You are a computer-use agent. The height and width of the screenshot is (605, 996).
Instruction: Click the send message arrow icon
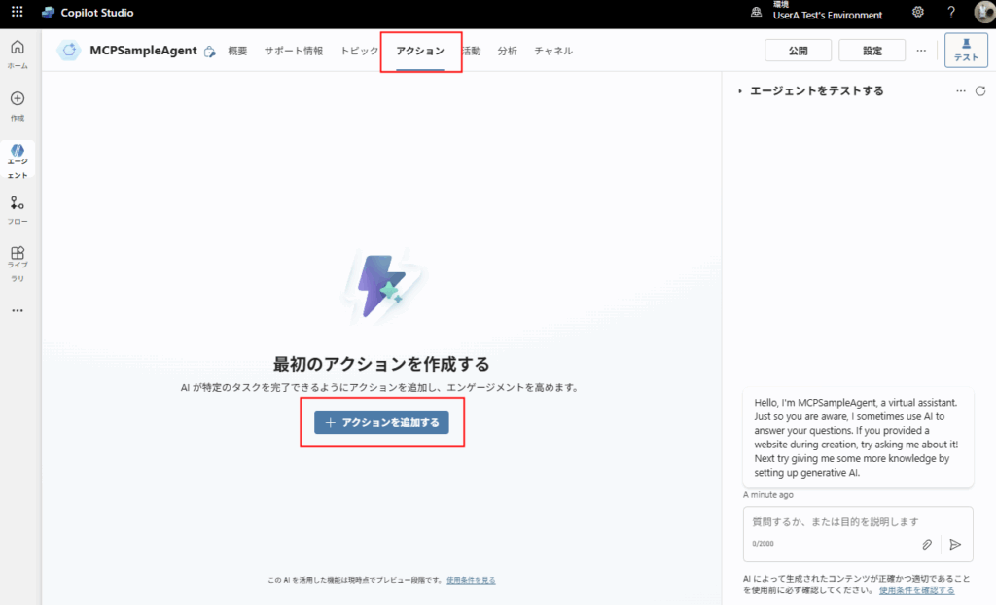955,545
